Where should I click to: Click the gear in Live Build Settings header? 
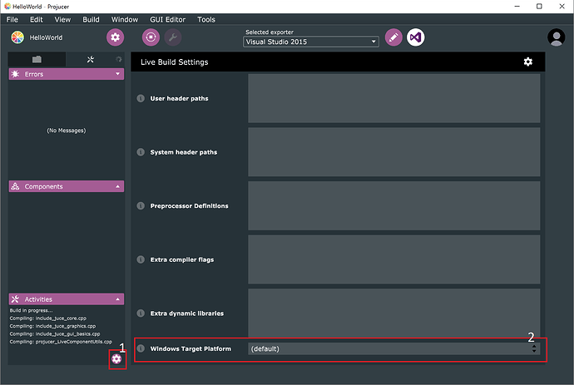pyautogui.click(x=527, y=62)
